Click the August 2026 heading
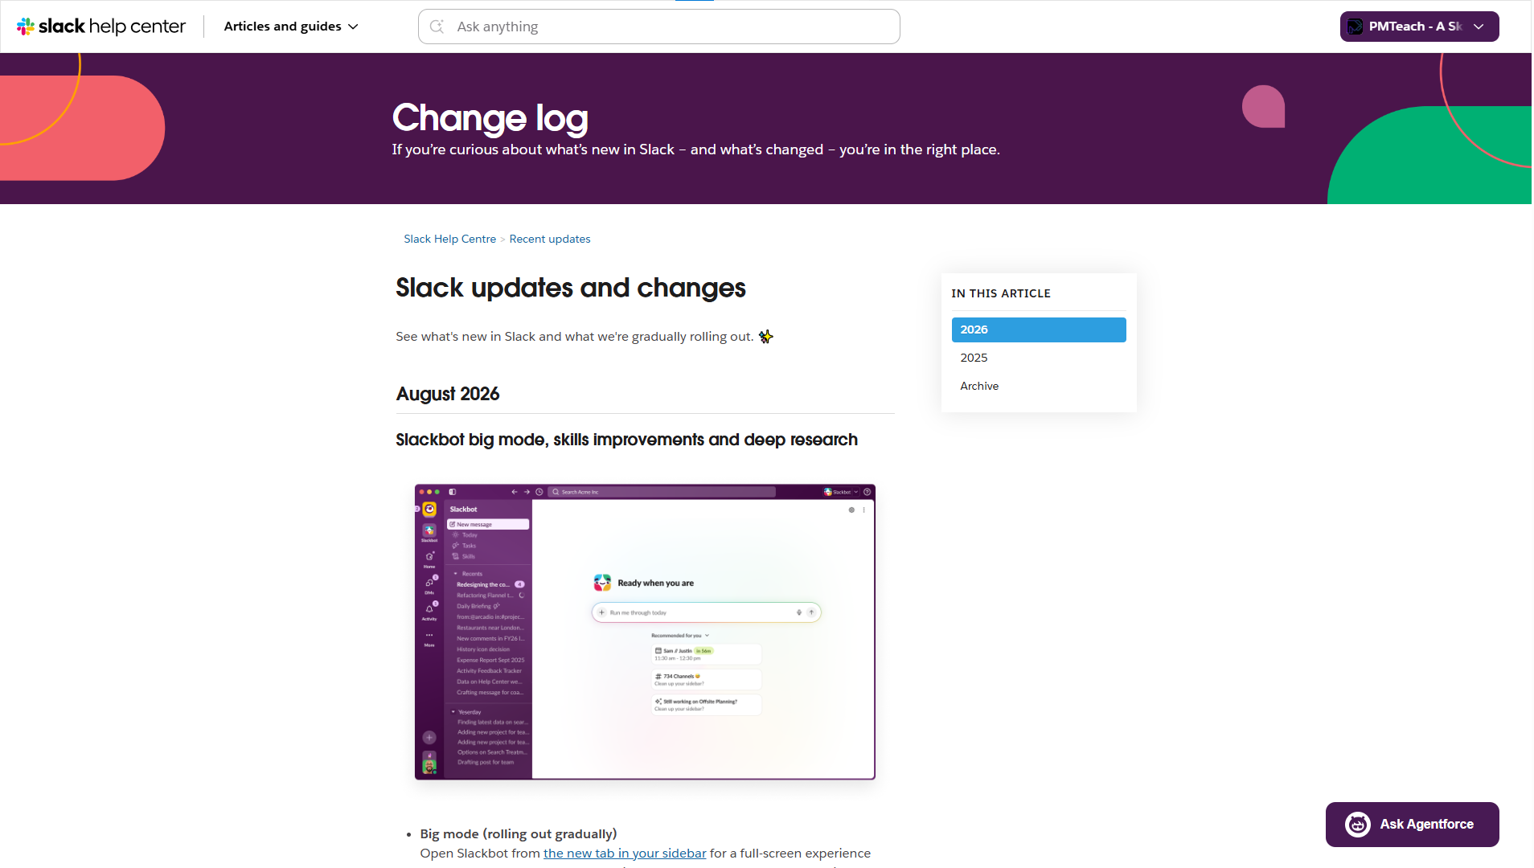The width and height of the screenshot is (1534, 868). [447, 394]
